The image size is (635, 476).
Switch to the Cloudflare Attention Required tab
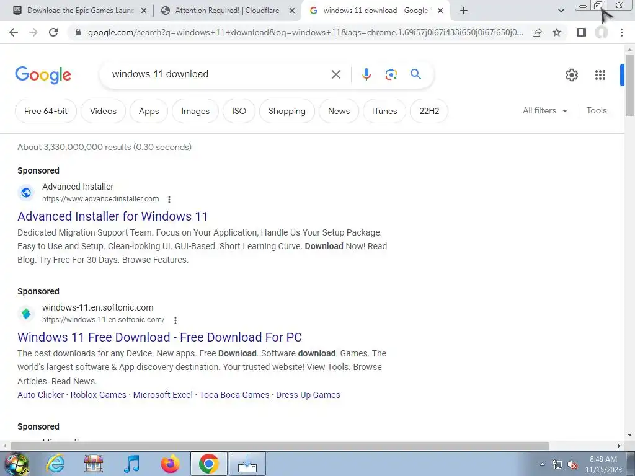pos(227,11)
